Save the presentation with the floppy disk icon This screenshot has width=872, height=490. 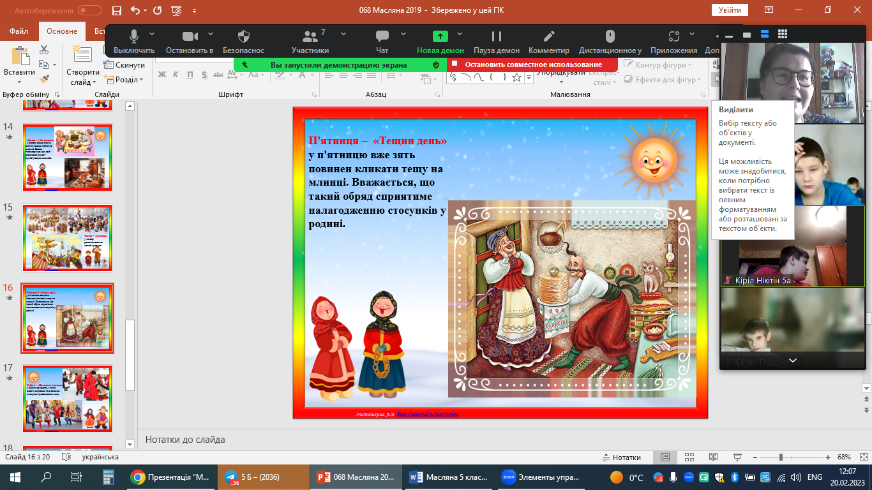click(116, 10)
